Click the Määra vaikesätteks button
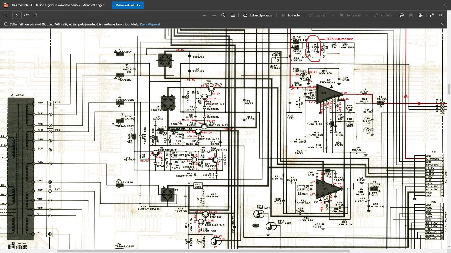This screenshot has width=451, height=253. 128,5
